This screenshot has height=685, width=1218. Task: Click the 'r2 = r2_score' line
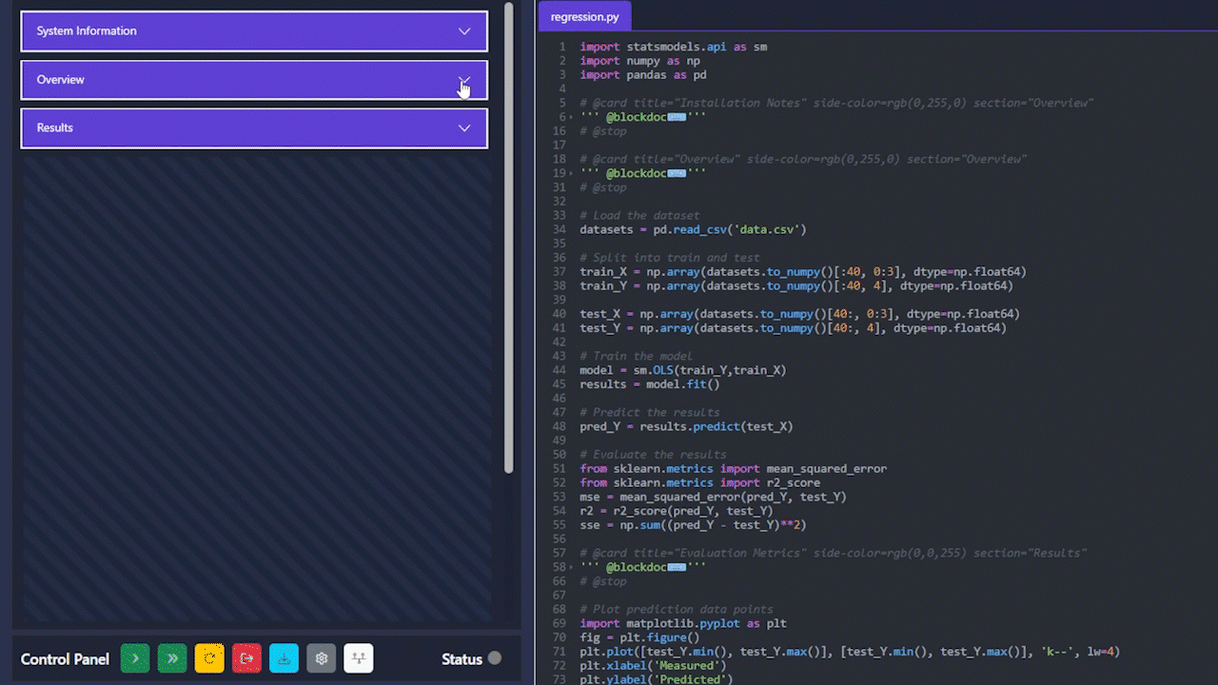677,511
